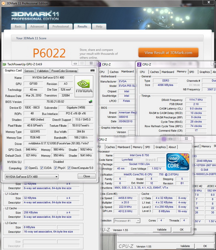The height and width of the screenshot is (250, 216).
Task: Select the Professional tab in 3DMark
Action: [61, 26]
